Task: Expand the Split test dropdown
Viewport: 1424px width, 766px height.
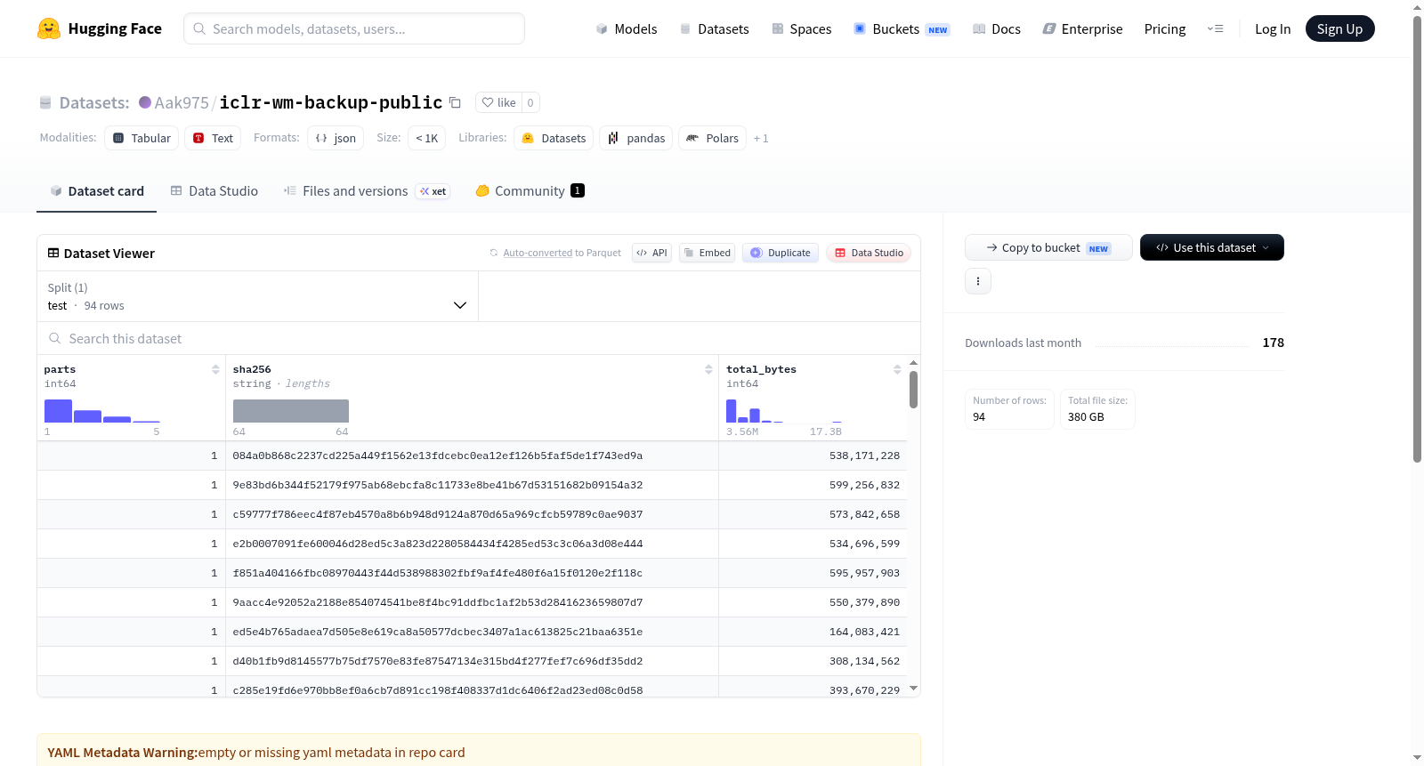Action: (257, 296)
